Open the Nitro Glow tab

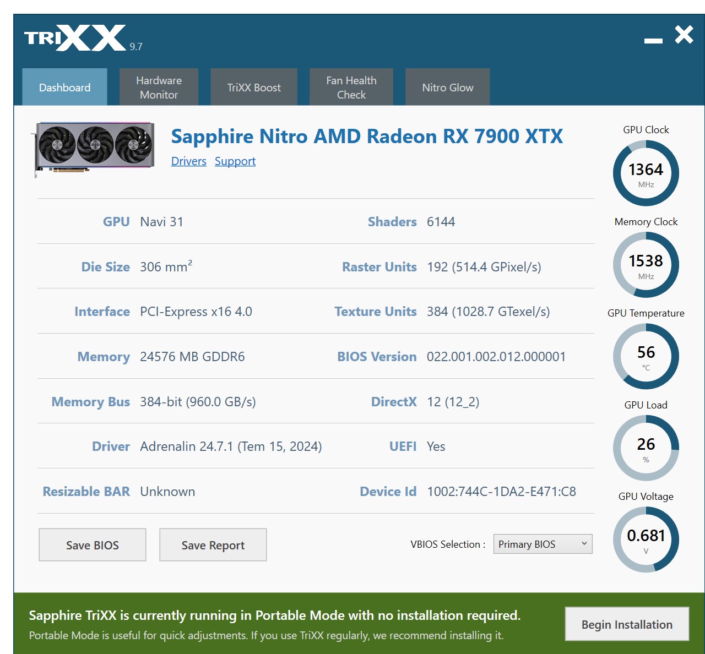coord(448,87)
